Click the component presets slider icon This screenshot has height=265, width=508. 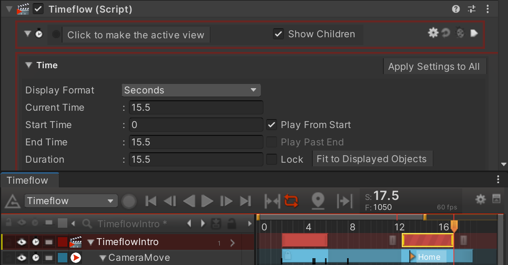pyautogui.click(x=472, y=9)
